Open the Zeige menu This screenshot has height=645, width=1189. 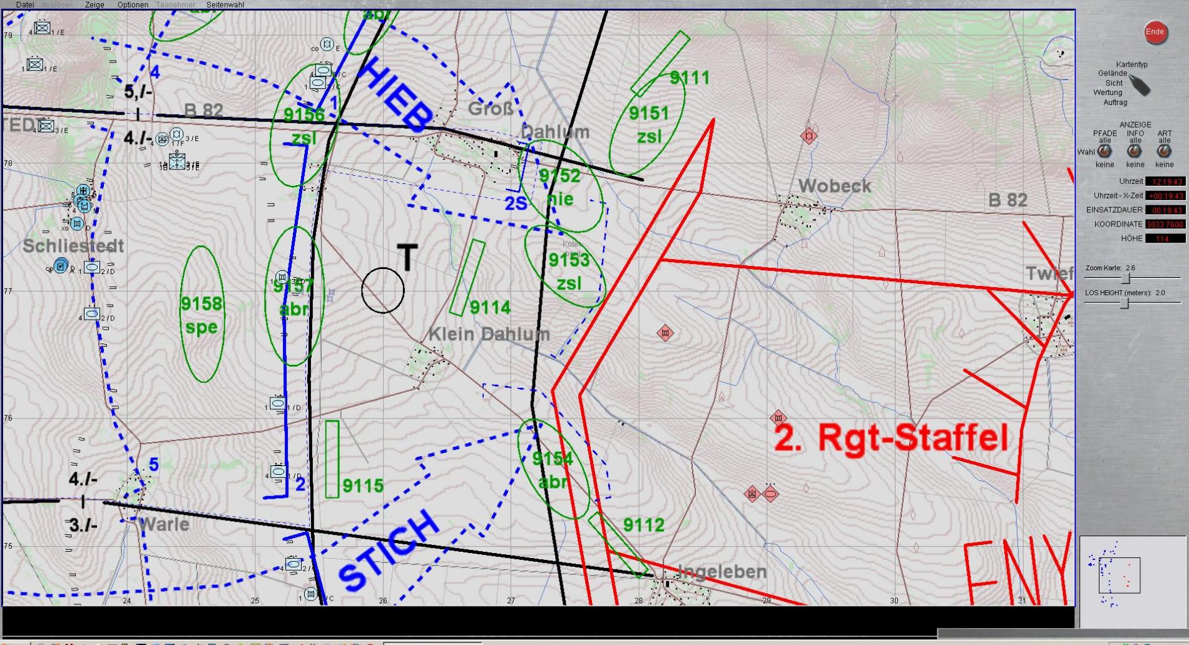pyautogui.click(x=94, y=4)
